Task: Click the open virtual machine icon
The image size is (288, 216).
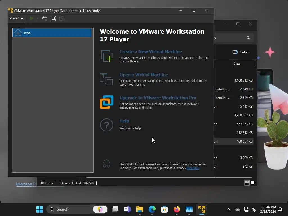Action: (x=106, y=79)
